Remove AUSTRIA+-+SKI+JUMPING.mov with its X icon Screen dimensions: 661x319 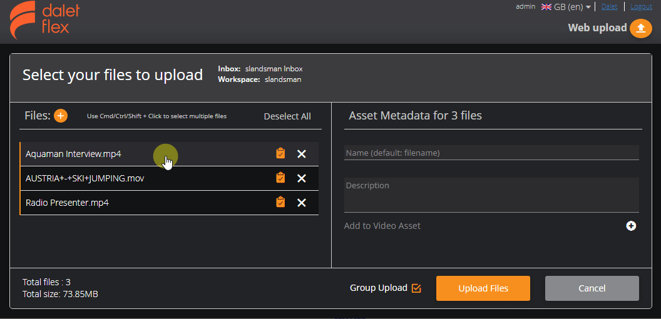(x=302, y=178)
